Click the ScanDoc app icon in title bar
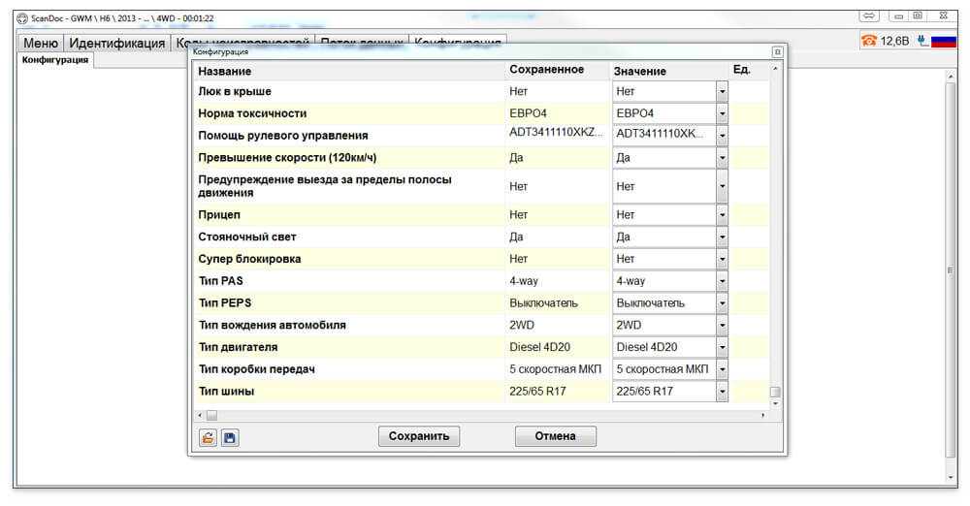The width and height of the screenshot is (970, 506). click(x=22, y=18)
